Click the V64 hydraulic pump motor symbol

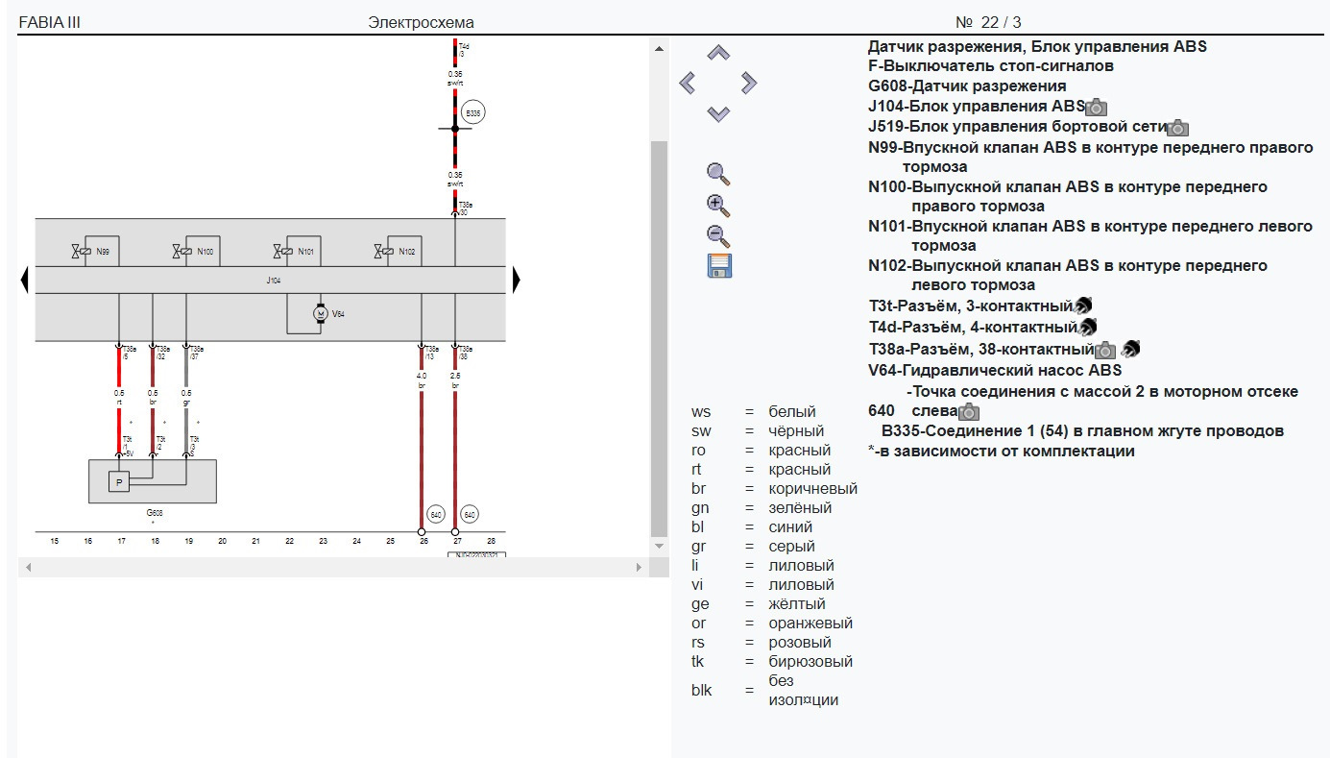coord(321,314)
